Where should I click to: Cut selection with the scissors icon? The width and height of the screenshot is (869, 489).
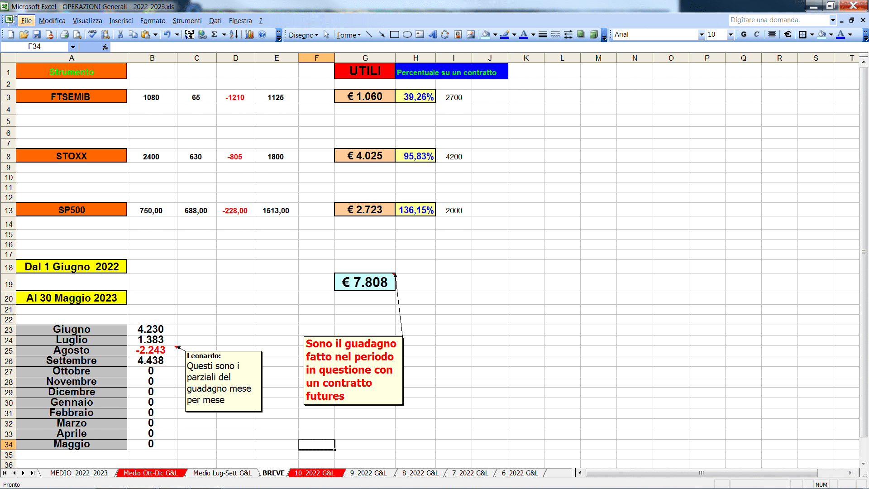[x=120, y=34]
